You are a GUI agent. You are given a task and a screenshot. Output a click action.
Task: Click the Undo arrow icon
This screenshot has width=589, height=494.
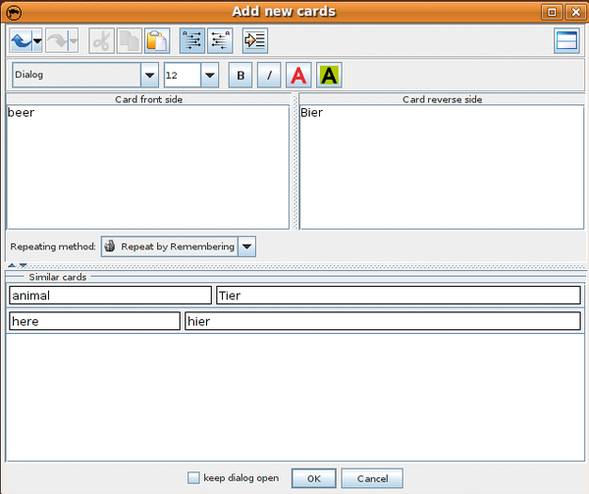click(x=20, y=40)
